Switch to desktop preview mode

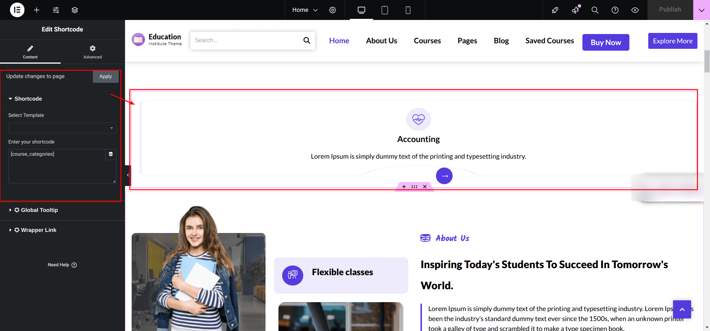point(361,10)
